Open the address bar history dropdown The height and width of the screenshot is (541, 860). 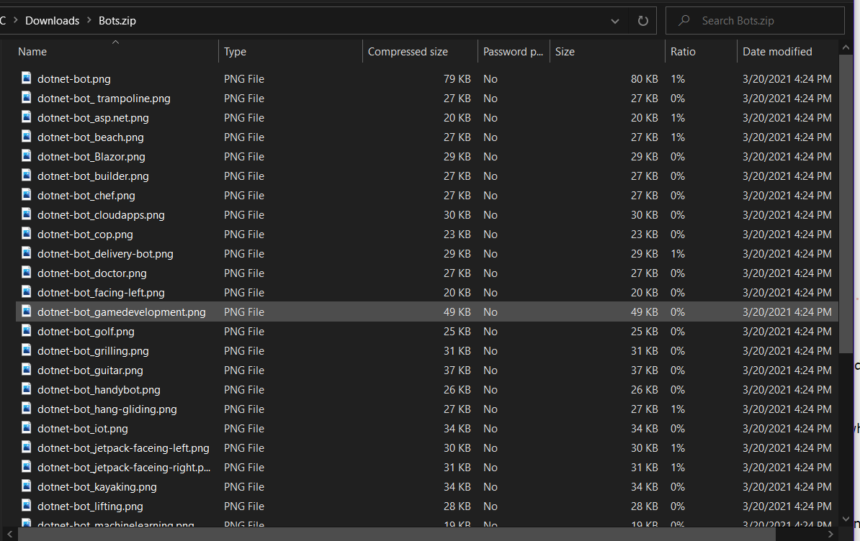pos(615,22)
